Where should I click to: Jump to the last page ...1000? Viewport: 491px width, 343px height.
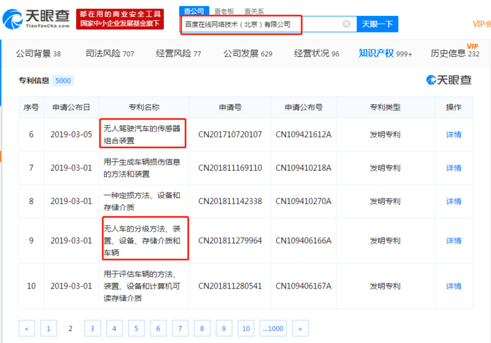click(x=273, y=328)
